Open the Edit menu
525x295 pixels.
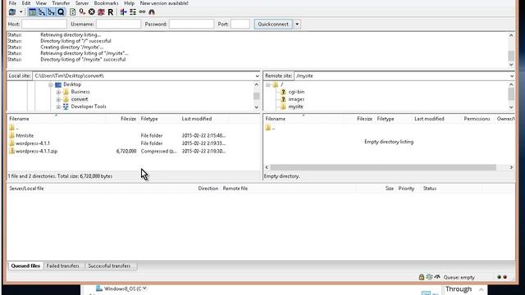pyautogui.click(x=26, y=3)
